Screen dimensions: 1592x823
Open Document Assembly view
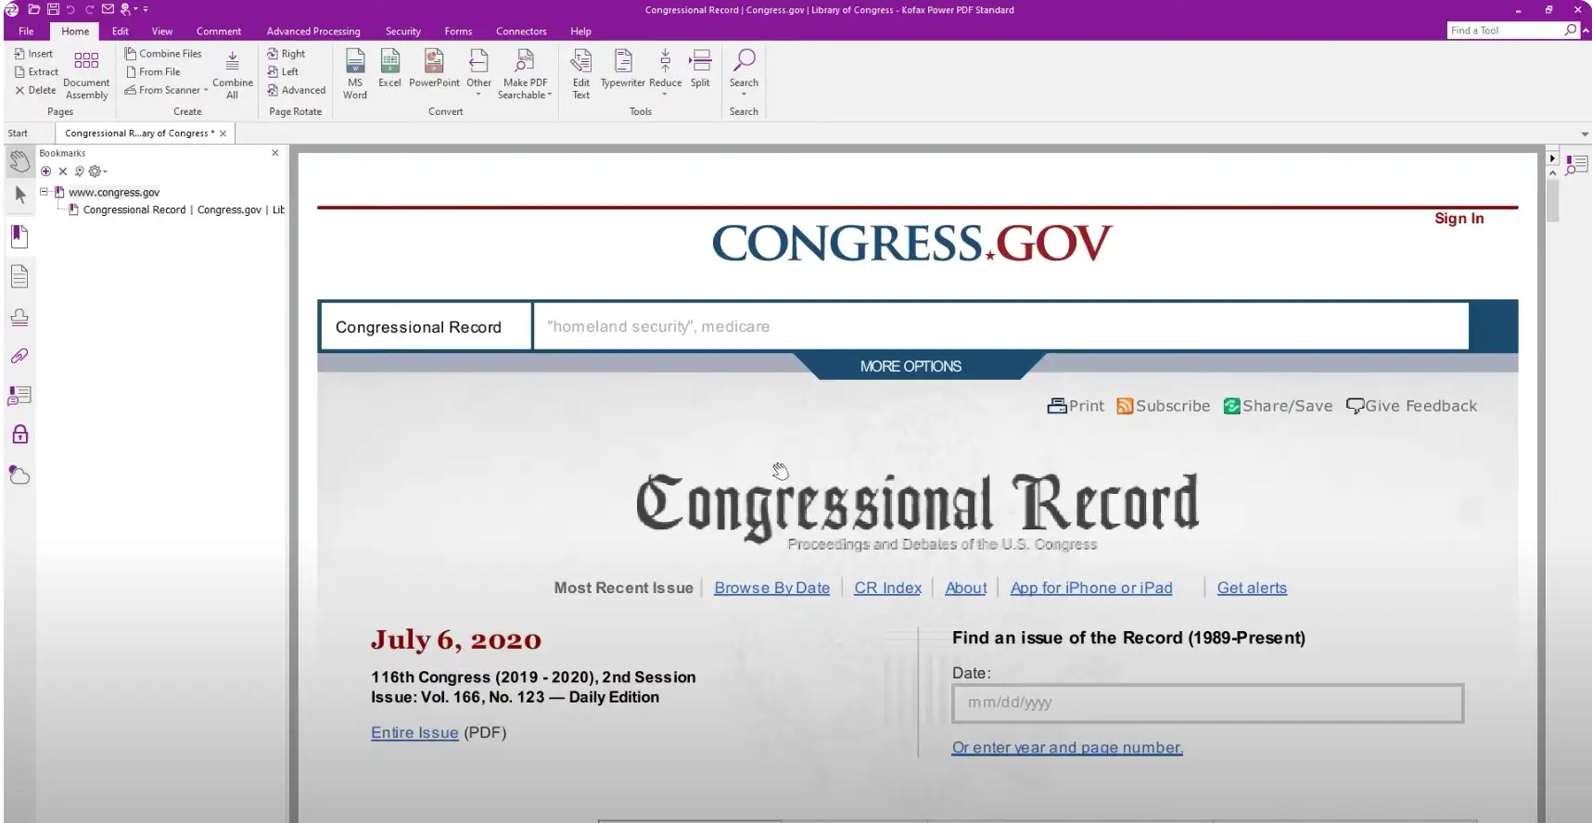click(x=86, y=72)
